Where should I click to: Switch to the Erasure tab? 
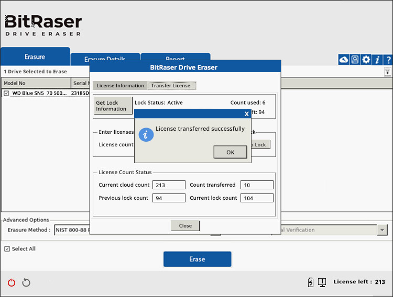35,56
